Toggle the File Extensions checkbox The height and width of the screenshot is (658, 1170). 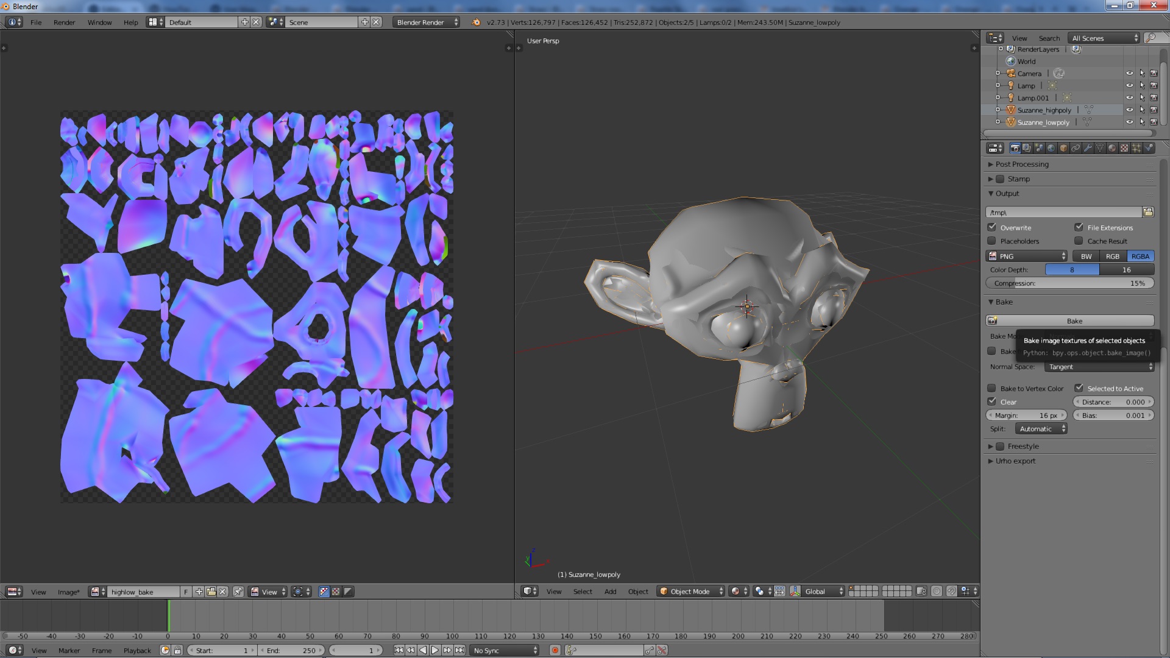(x=1079, y=227)
